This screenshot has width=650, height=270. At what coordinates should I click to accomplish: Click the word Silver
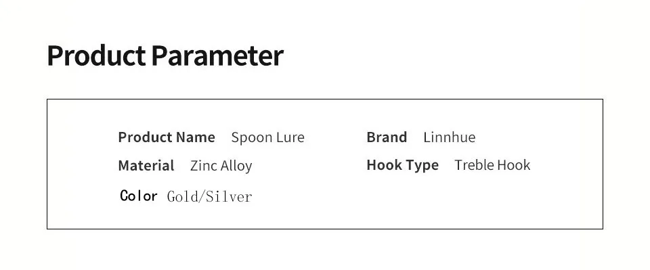point(228,197)
